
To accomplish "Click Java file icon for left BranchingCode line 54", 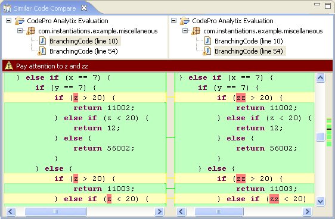I will [42, 51].
